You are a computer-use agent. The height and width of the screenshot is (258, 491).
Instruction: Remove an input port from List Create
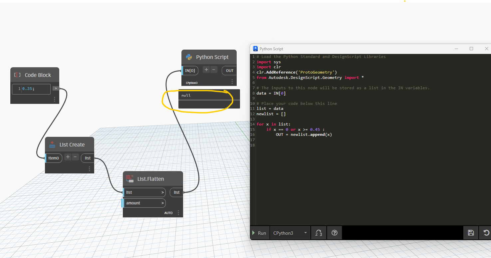pyautogui.click(x=76, y=157)
